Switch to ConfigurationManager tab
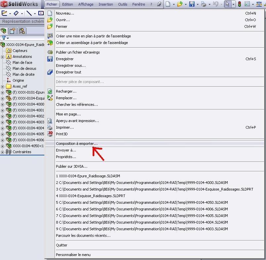 coord(22,31)
